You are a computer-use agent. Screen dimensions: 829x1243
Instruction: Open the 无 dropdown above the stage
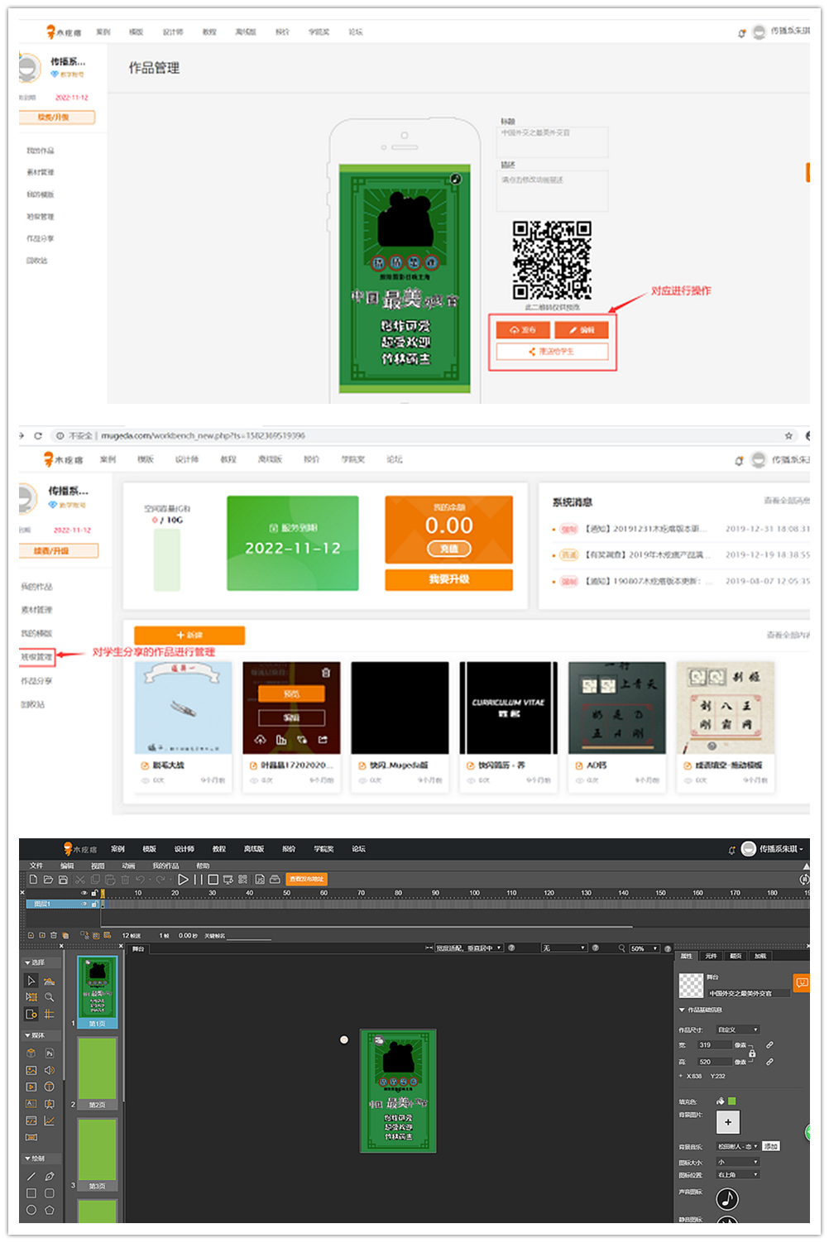pos(564,948)
